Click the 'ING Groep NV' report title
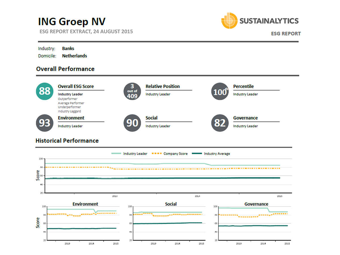340x255 pixels. pos(72,22)
